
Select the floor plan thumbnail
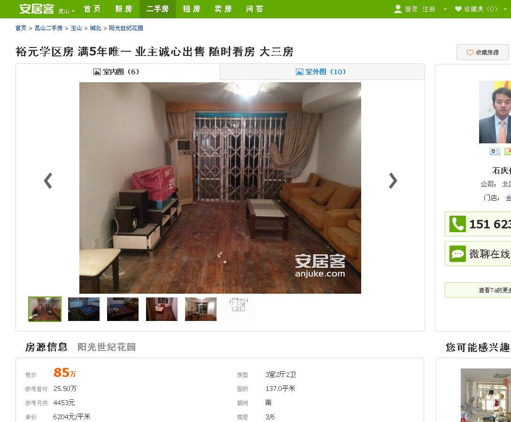240,309
